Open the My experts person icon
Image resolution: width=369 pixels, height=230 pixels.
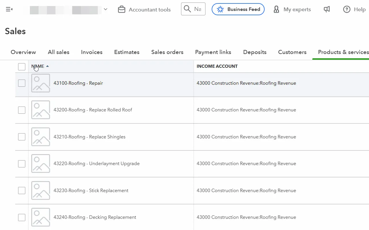[x=276, y=9]
